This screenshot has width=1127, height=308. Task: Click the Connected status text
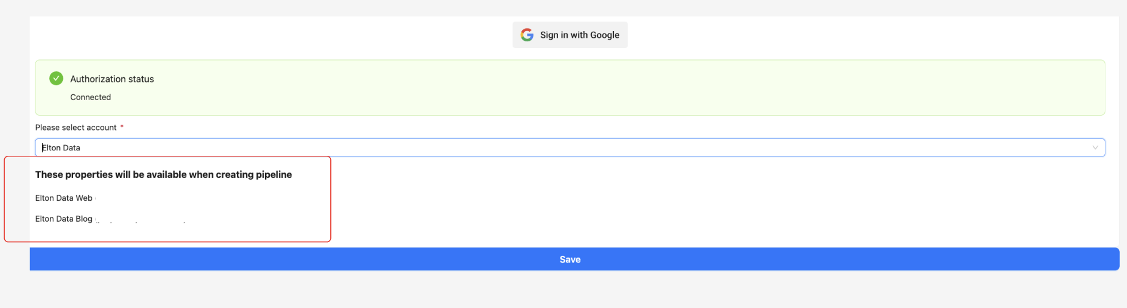91,97
